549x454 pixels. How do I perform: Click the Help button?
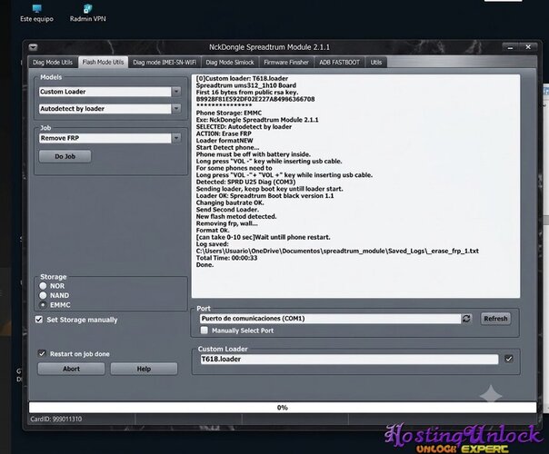(x=144, y=369)
